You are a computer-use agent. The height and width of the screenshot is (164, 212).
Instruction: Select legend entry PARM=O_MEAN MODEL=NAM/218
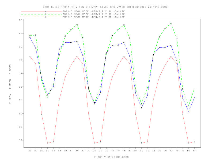pos(93,11)
